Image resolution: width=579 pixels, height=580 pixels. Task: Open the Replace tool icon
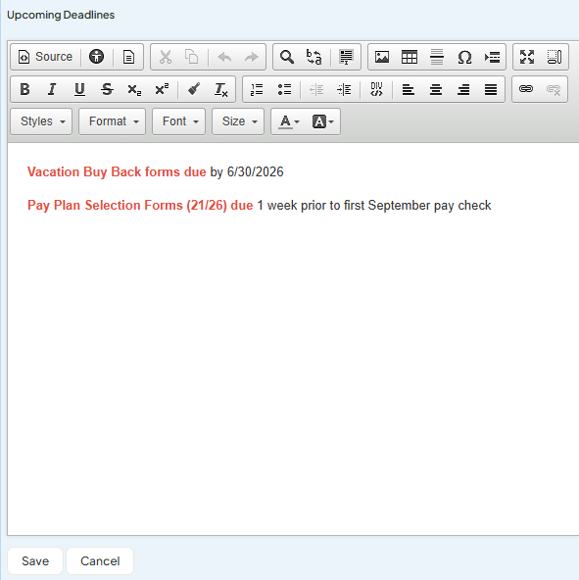click(314, 57)
